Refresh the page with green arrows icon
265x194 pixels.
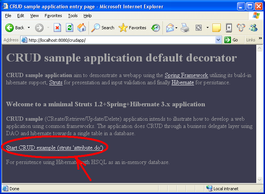tap(69, 28)
